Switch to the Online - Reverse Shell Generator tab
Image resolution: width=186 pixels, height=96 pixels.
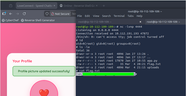(x=79, y=6)
